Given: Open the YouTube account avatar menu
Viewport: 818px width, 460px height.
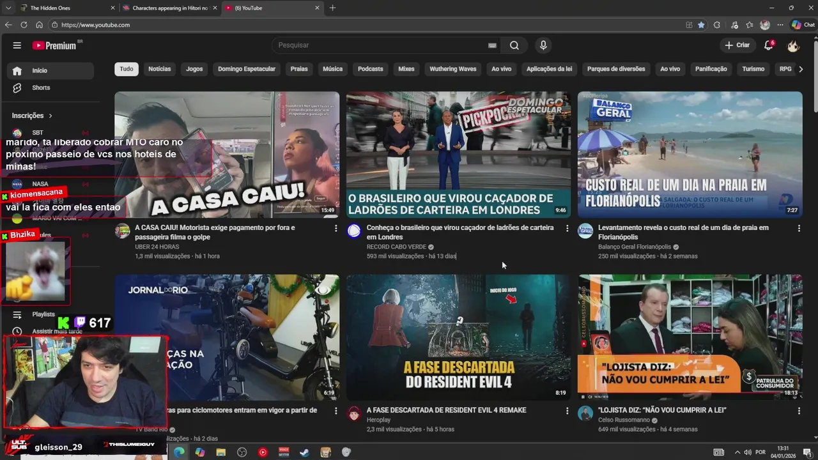Looking at the screenshot, I should (793, 45).
